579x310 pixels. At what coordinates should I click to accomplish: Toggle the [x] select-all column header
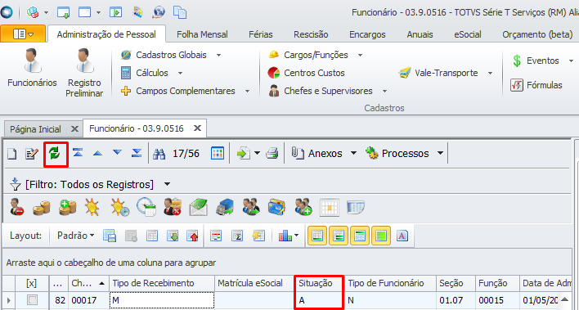pyautogui.click(x=32, y=283)
